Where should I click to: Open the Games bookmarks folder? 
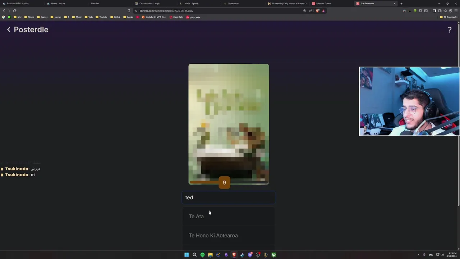click(x=42, y=17)
